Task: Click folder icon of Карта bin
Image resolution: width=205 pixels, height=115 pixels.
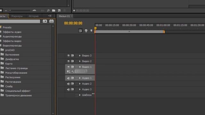Action: (2, 64)
